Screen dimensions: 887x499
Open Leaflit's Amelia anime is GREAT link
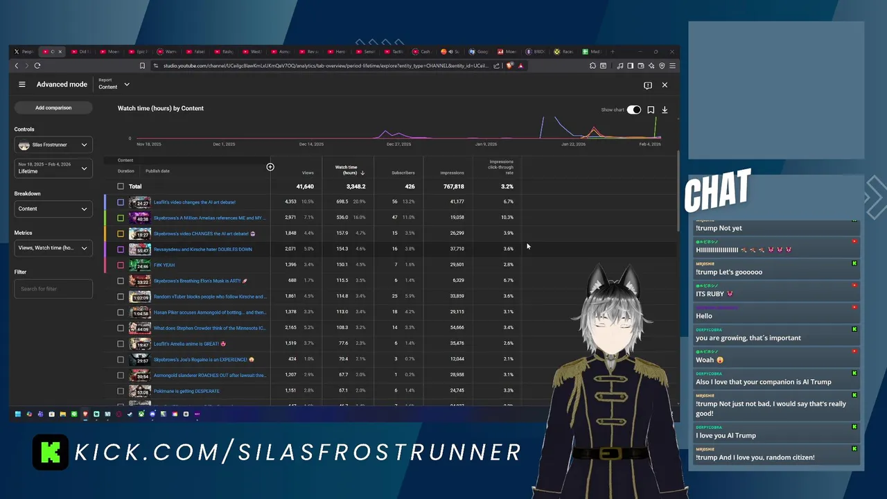190,344
